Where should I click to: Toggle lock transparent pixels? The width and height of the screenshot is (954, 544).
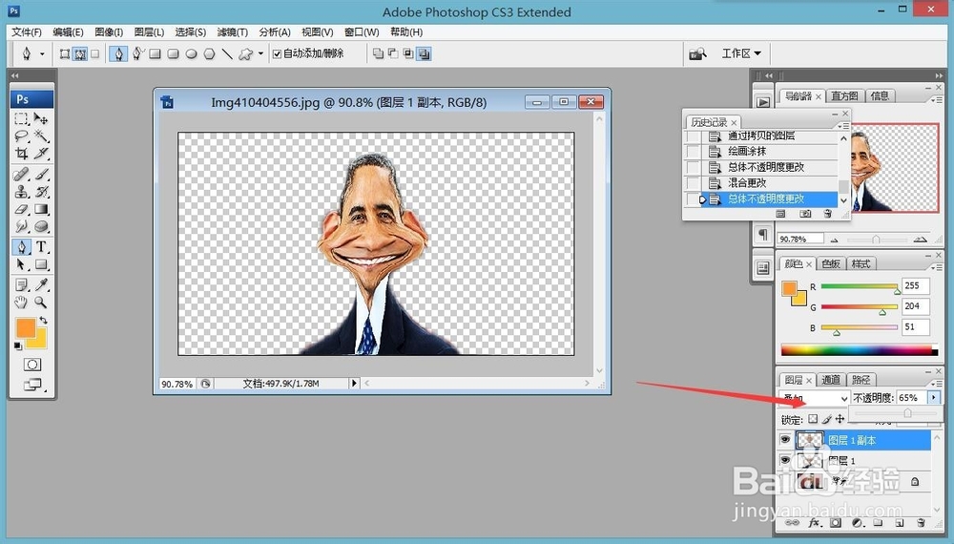coord(813,419)
